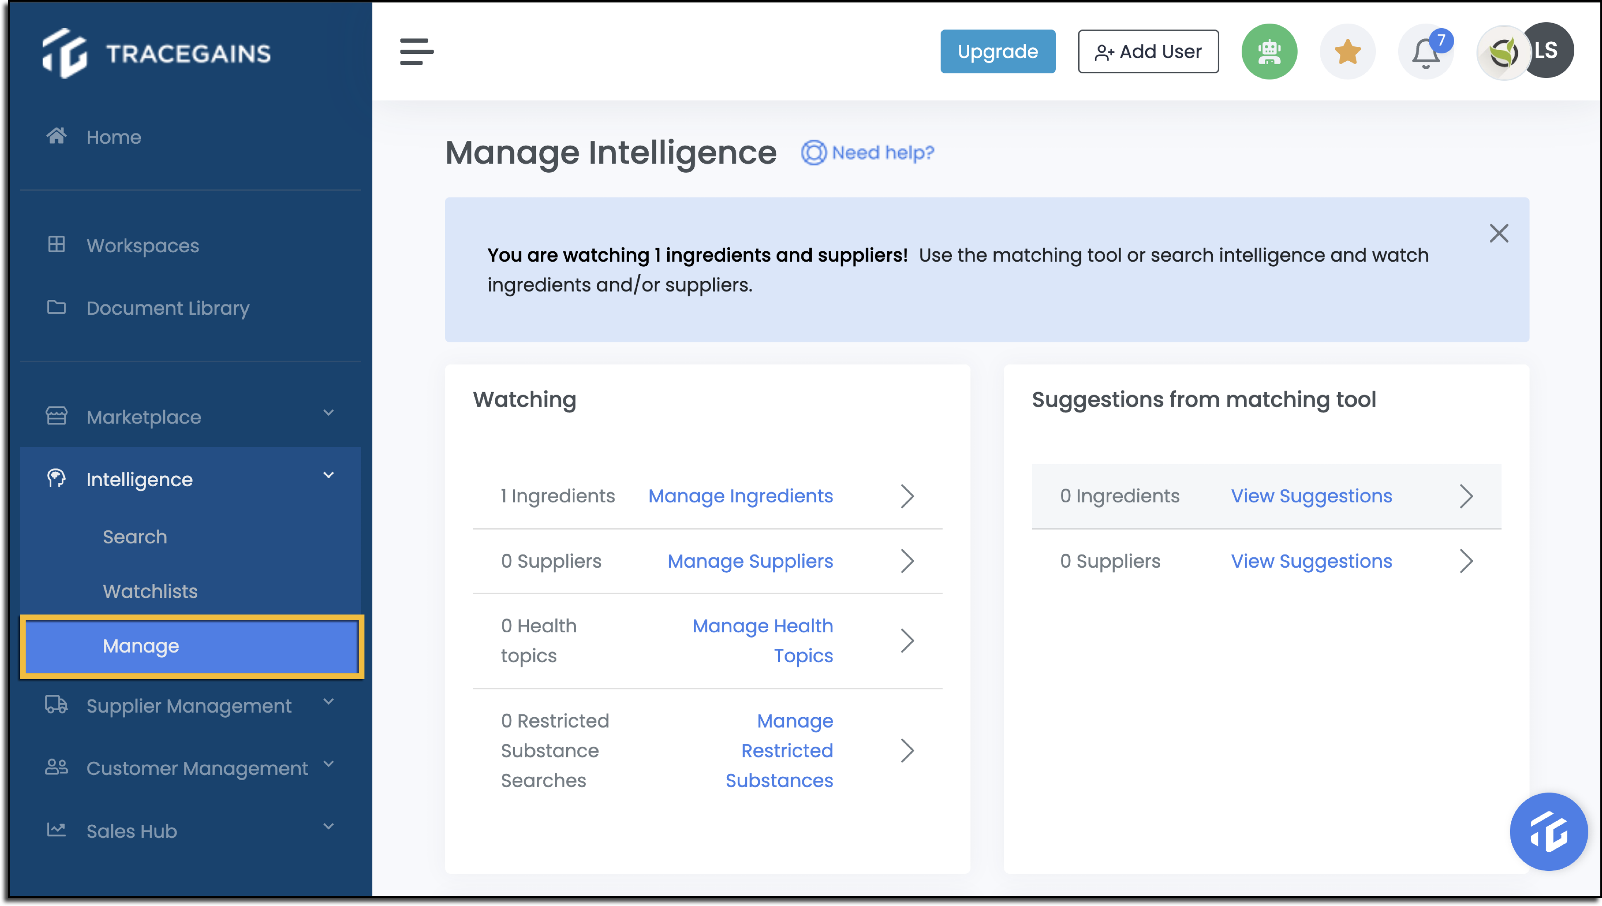
Task: Click arrow next to Manage Health Topics
Action: coord(907,641)
